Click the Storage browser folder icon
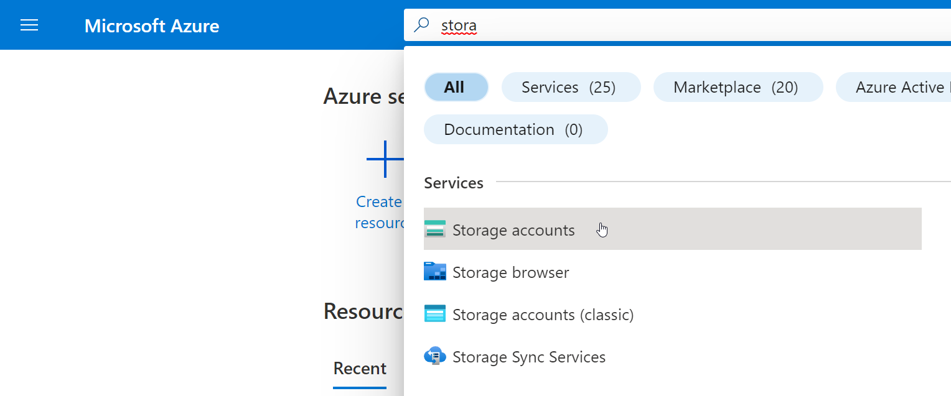This screenshot has width=951, height=396. (435, 272)
